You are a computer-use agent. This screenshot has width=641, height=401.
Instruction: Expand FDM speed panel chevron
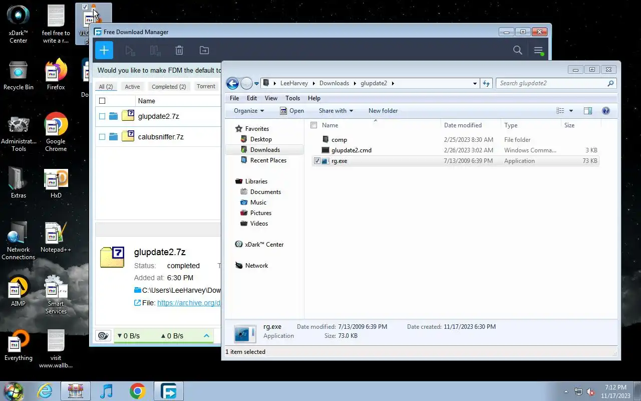click(x=206, y=336)
